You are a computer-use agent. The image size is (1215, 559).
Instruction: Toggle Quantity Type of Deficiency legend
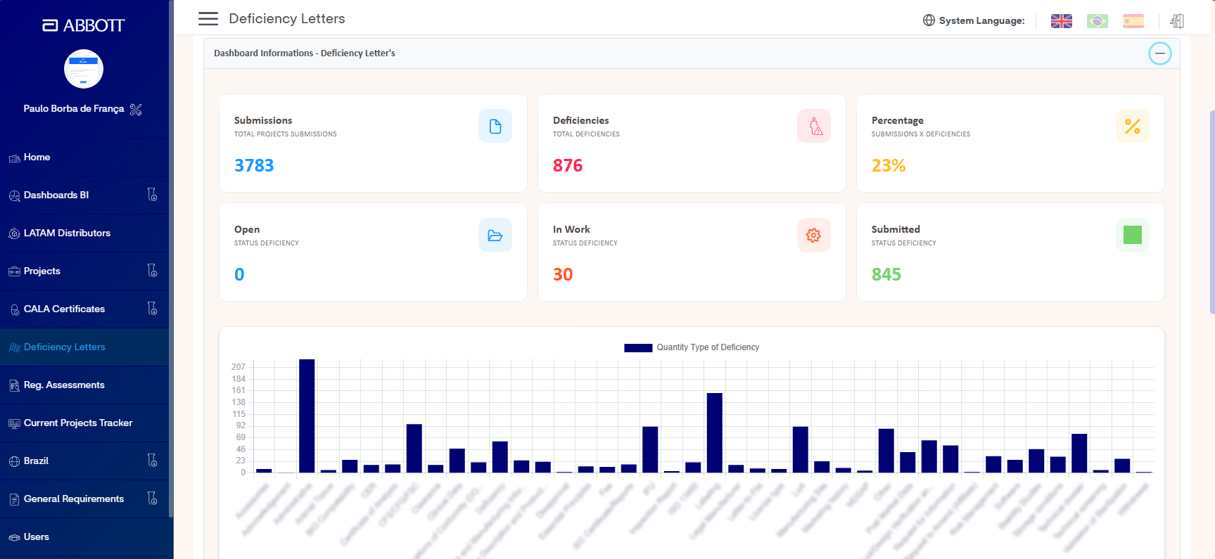point(692,347)
